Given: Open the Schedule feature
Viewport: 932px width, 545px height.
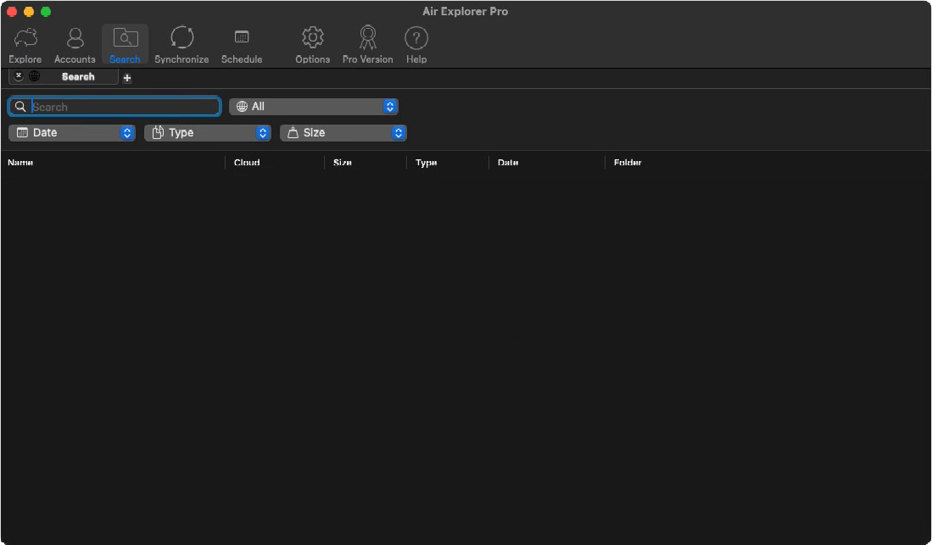Looking at the screenshot, I should (x=242, y=43).
